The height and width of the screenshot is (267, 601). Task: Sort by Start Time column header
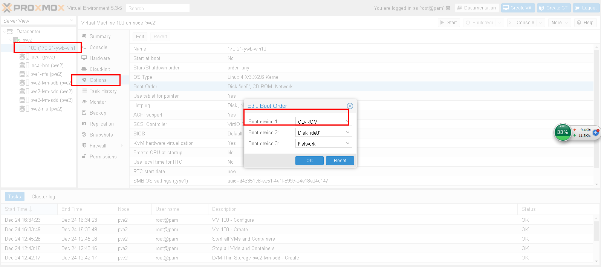pos(29,209)
